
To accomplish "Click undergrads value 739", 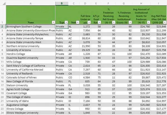I will click(x=85, y=62).
